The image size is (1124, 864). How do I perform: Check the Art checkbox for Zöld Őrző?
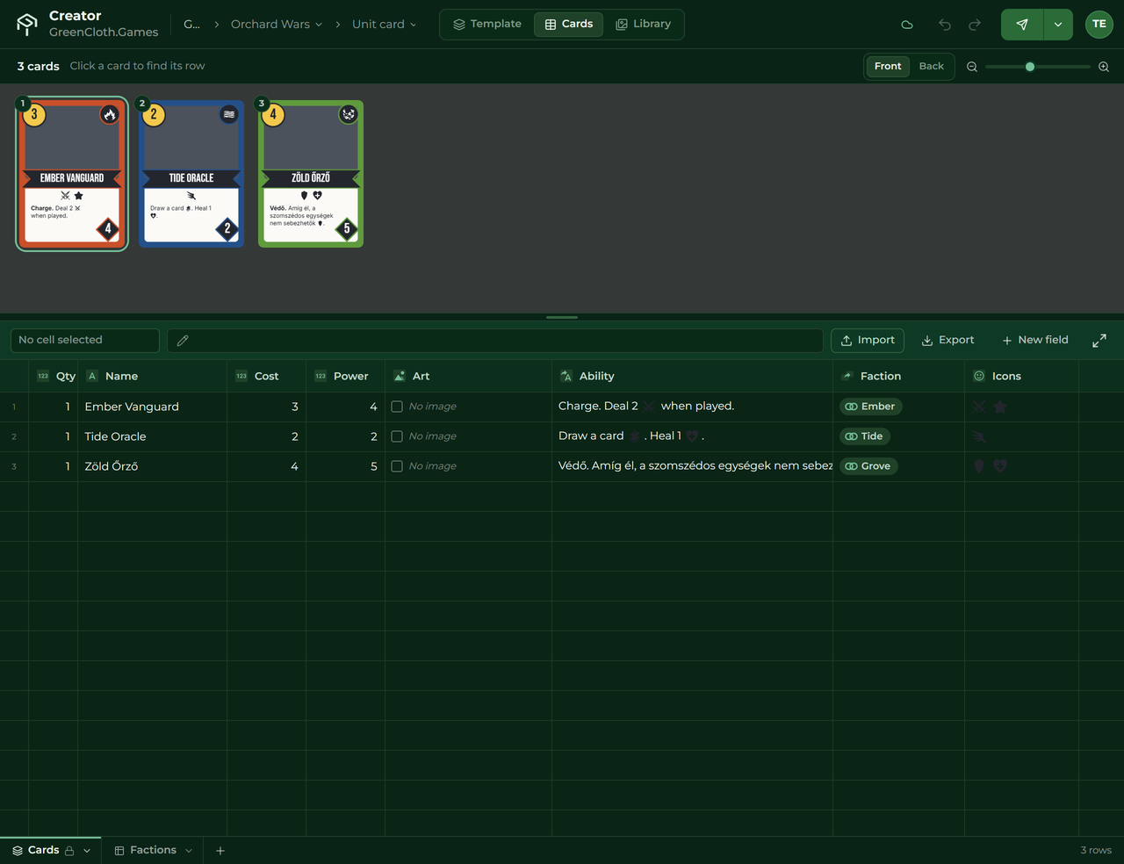coord(397,466)
